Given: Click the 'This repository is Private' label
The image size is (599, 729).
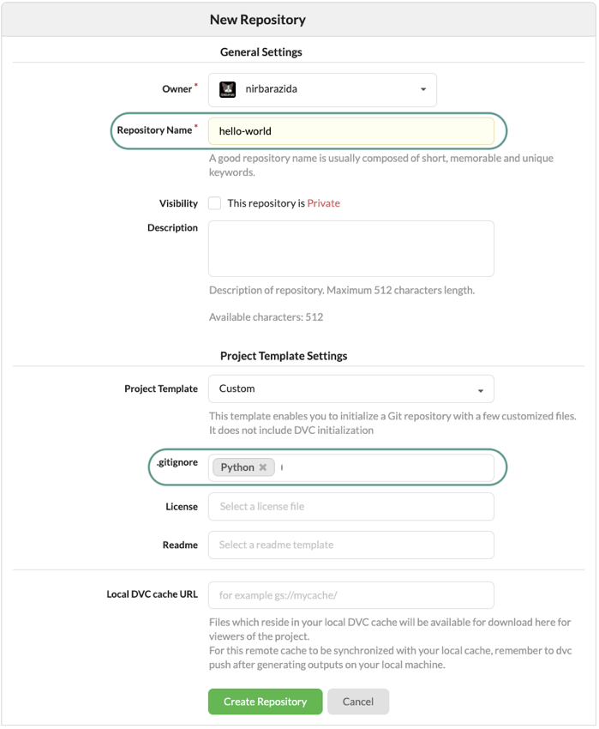Looking at the screenshot, I should [x=284, y=203].
